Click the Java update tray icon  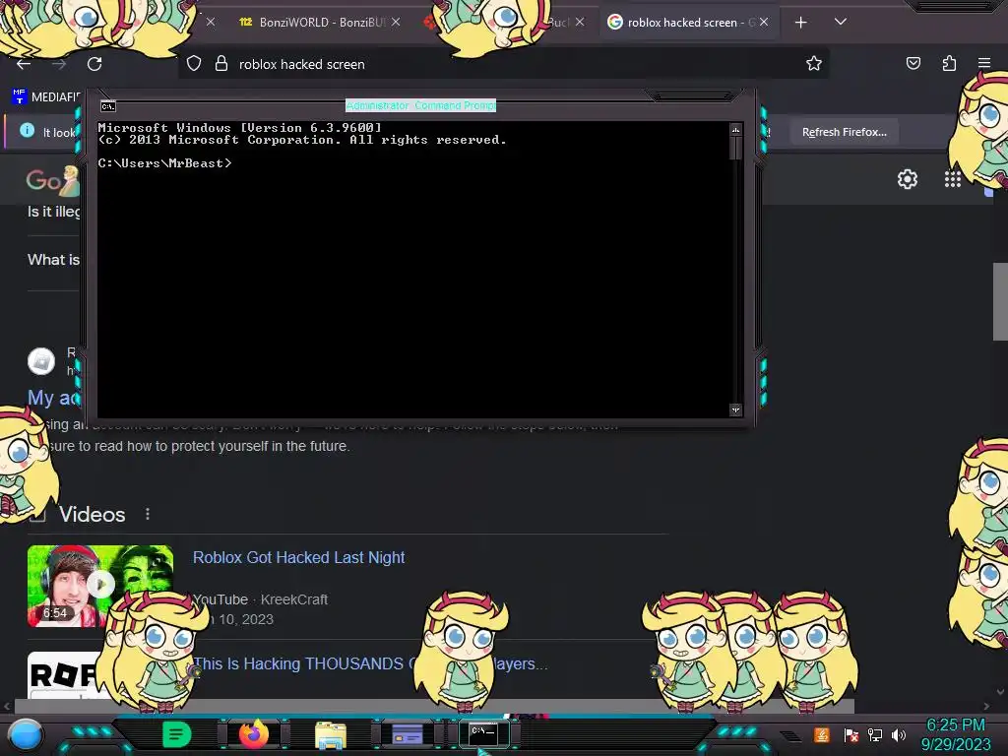pyautogui.click(x=822, y=734)
